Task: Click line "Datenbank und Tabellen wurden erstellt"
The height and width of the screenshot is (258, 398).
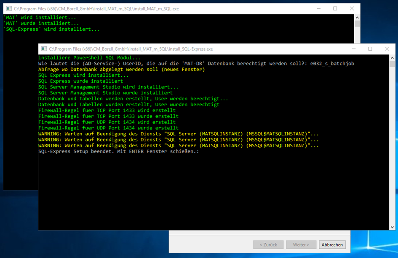Action: pos(94,105)
